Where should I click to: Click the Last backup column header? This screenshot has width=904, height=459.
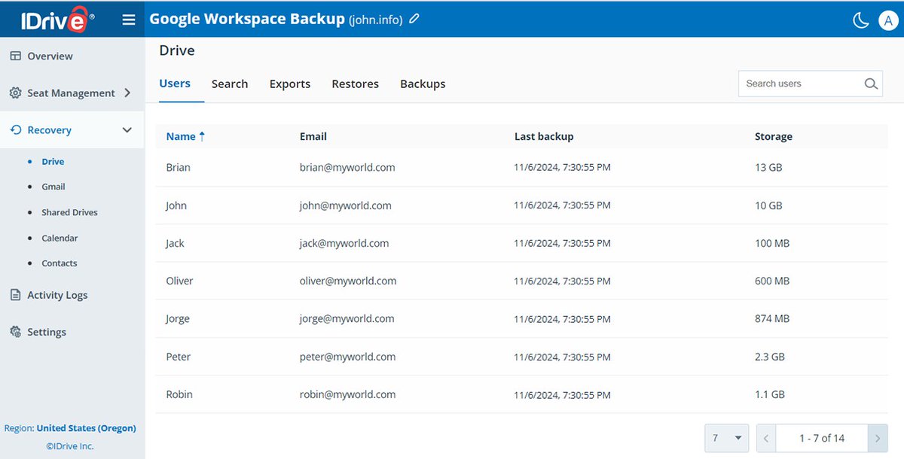544,136
